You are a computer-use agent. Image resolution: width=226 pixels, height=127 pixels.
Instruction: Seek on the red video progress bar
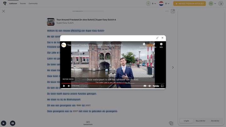coord(113,83)
